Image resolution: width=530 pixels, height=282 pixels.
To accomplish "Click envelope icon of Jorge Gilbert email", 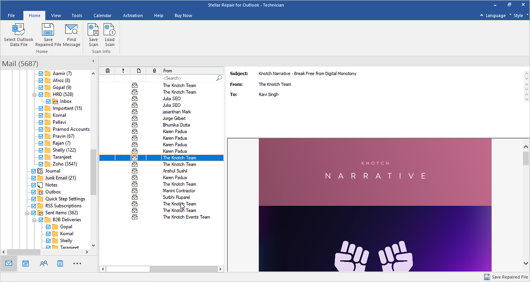I will click(x=135, y=118).
